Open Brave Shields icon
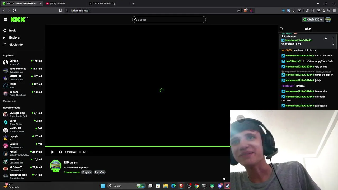 [x=245, y=11]
